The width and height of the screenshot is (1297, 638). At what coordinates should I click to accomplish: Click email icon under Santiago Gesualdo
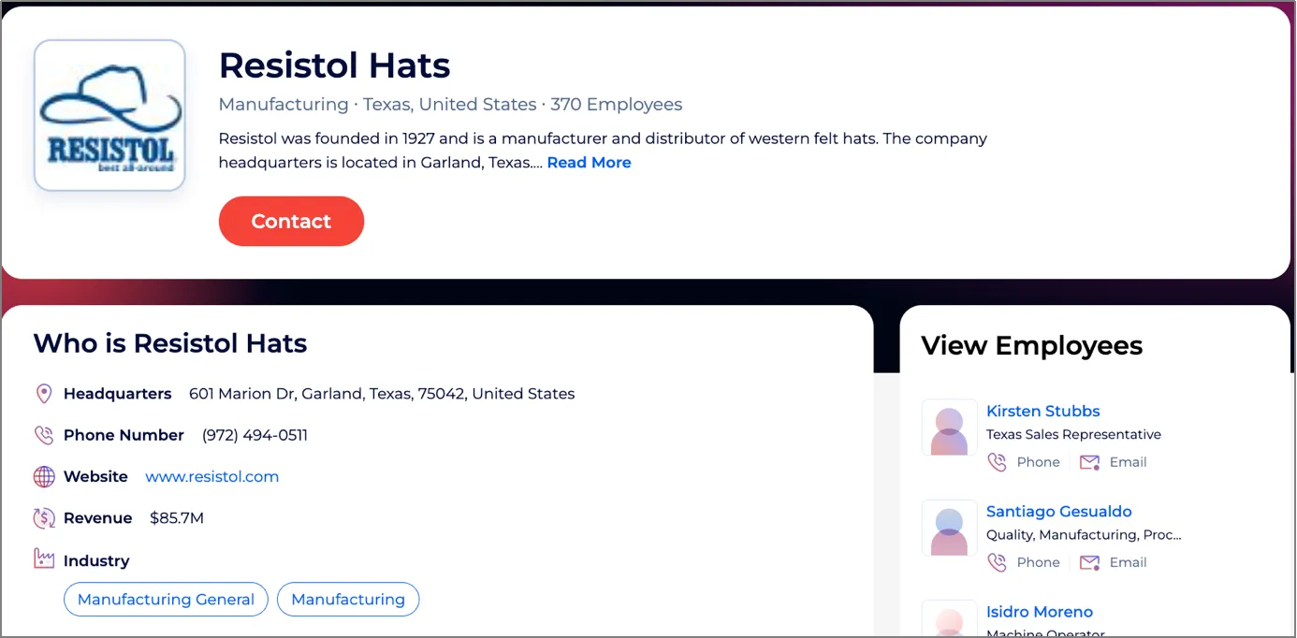[x=1089, y=562]
